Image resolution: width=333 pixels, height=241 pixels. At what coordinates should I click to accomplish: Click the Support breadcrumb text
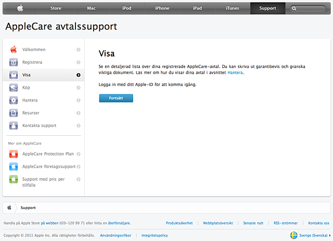[28, 208]
